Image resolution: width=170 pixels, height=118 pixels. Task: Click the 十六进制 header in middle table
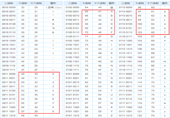(x=100, y=3)
